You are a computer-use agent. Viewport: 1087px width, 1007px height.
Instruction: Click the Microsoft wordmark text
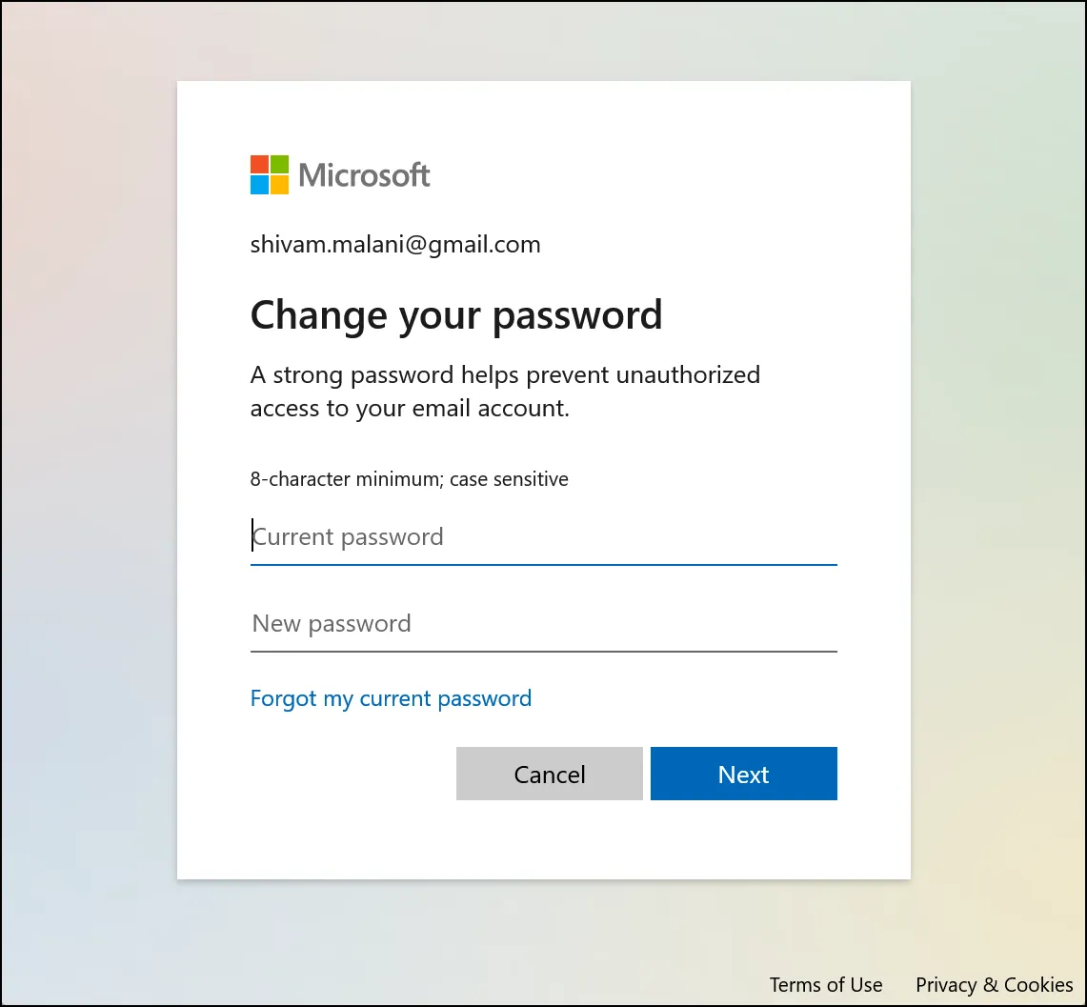coord(364,175)
